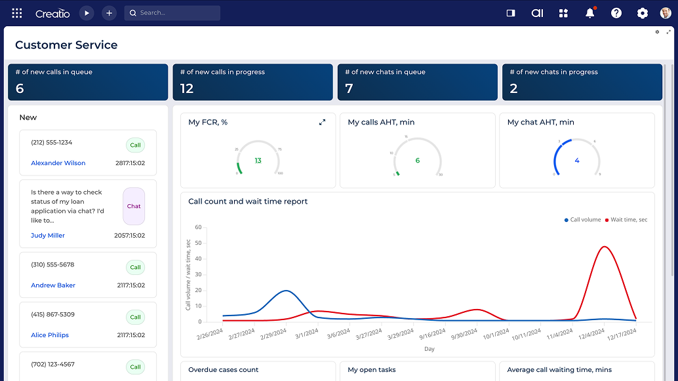678x381 pixels.
Task: Click the notifications bell
Action: (589, 12)
